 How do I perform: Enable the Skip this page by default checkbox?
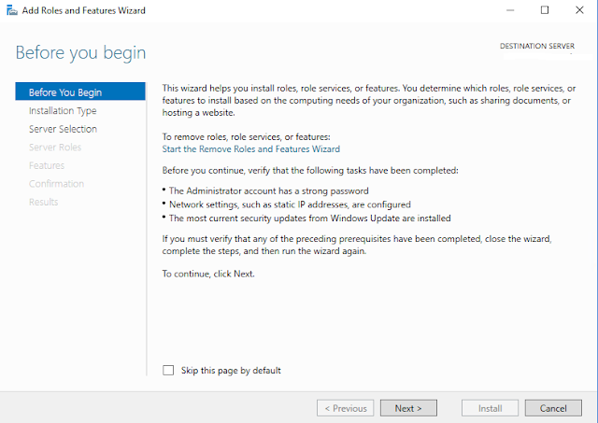[x=168, y=370]
